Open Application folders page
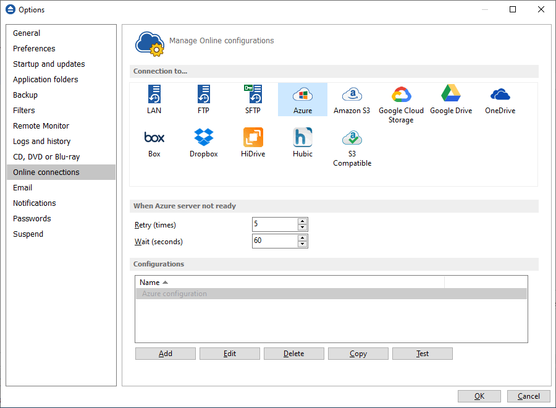 point(61,80)
